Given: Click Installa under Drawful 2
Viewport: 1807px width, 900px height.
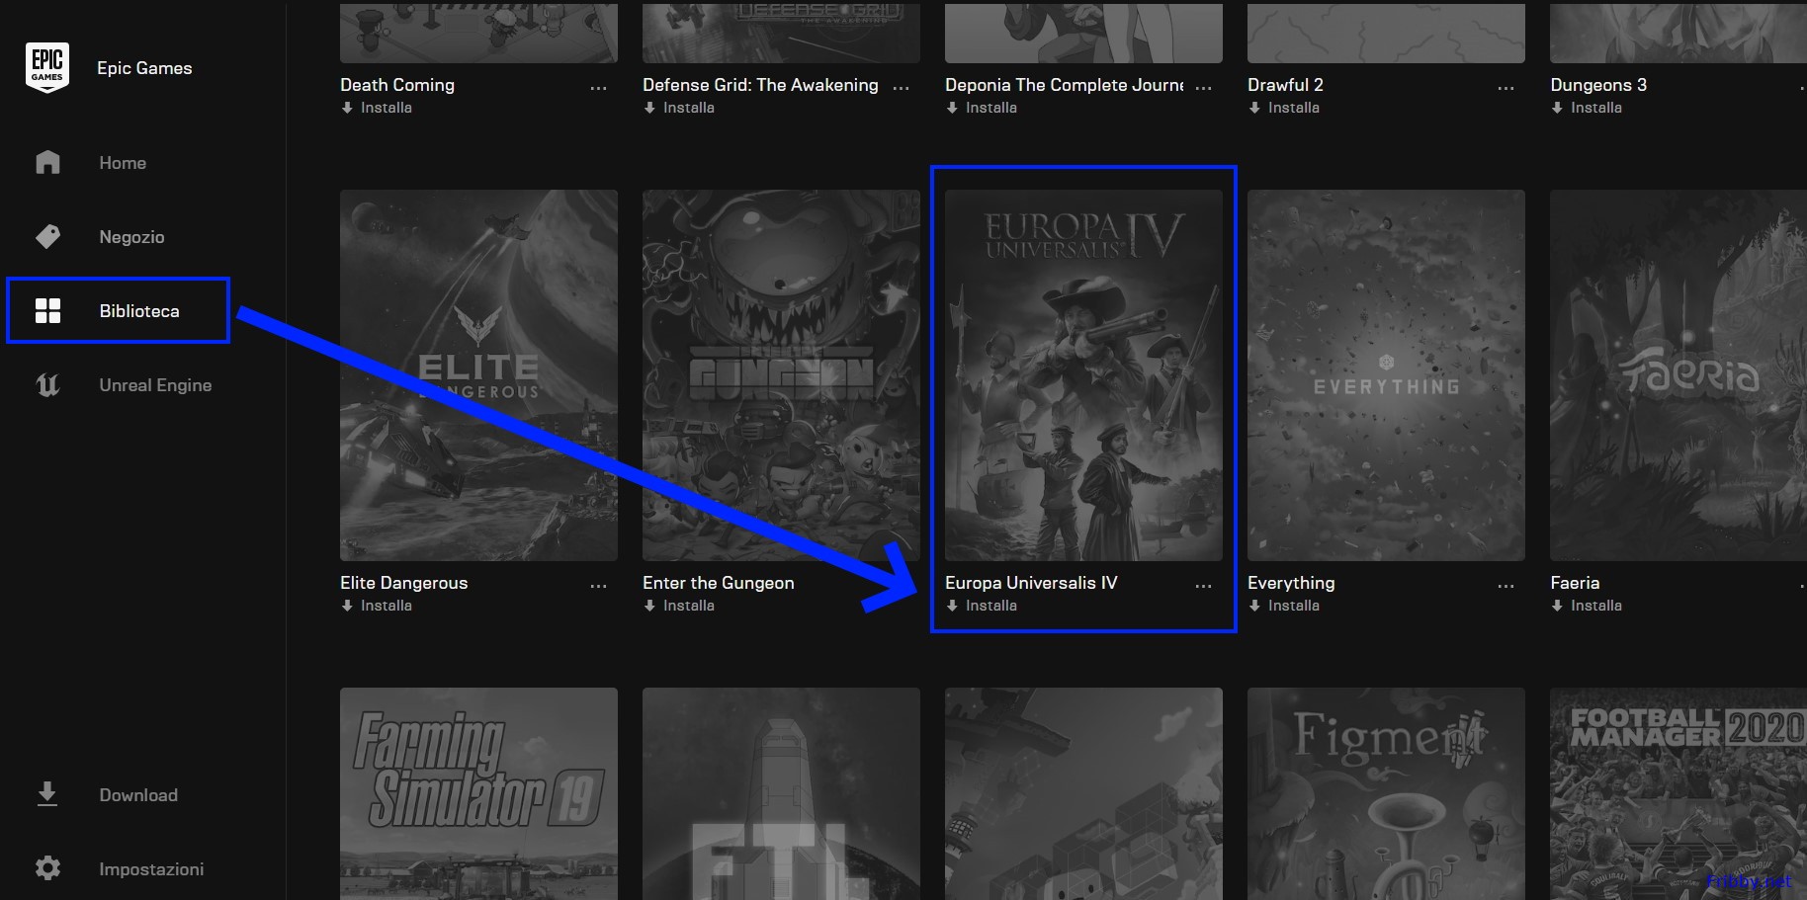Looking at the screenshot, I should coord(1293,108).
